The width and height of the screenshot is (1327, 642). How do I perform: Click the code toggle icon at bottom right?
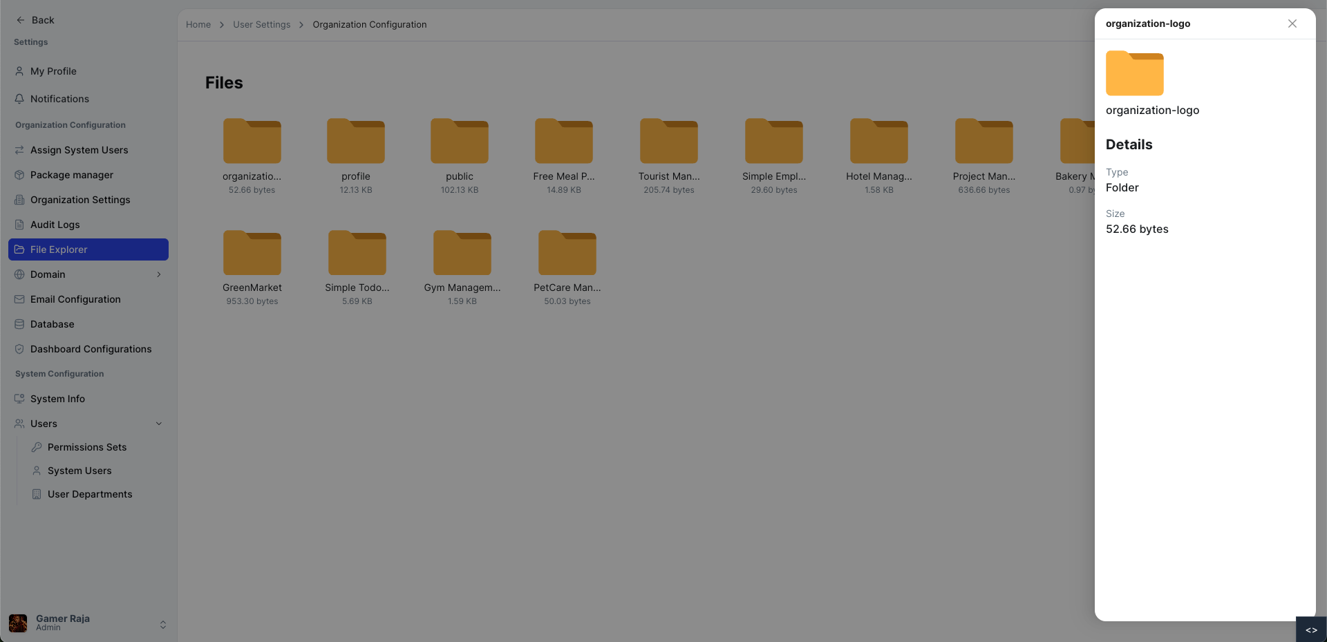click(x=1311, y=630)
